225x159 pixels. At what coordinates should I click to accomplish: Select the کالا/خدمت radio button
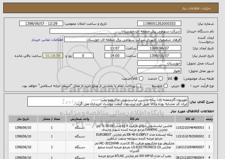141,78
